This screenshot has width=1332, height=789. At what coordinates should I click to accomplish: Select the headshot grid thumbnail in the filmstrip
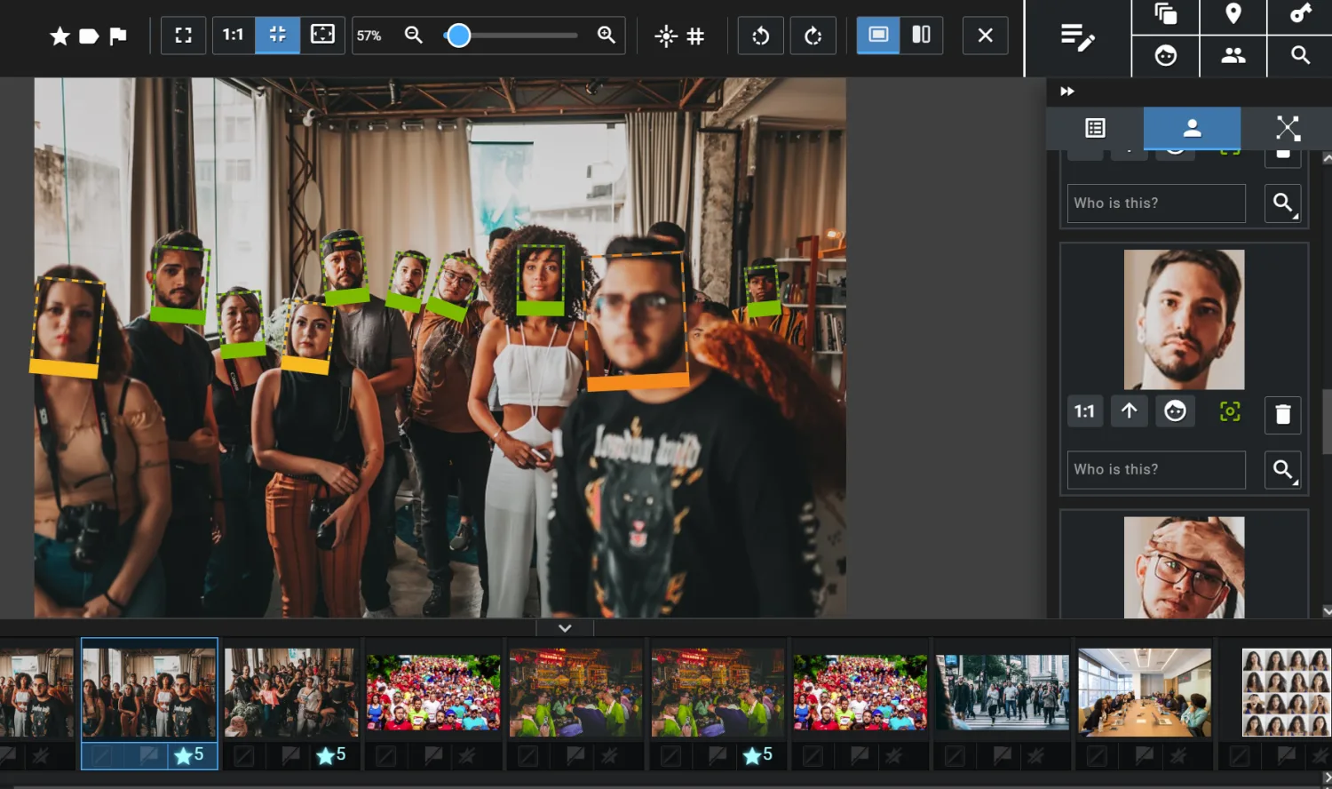1287,693
